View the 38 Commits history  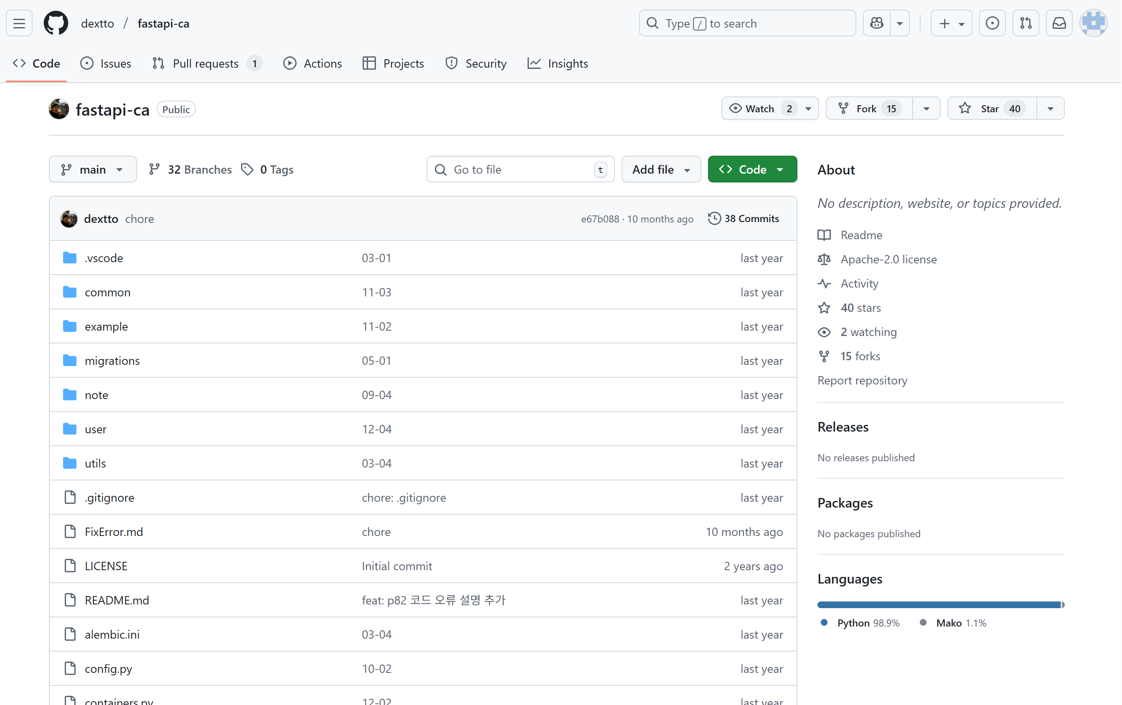(x=744, y=218)
